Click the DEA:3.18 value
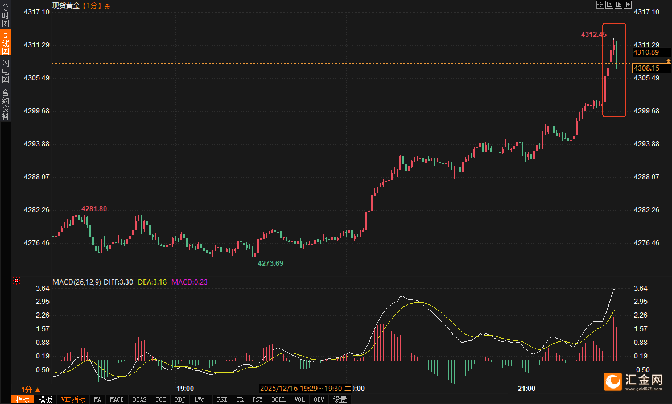The image size is (672, 404). 152,282
